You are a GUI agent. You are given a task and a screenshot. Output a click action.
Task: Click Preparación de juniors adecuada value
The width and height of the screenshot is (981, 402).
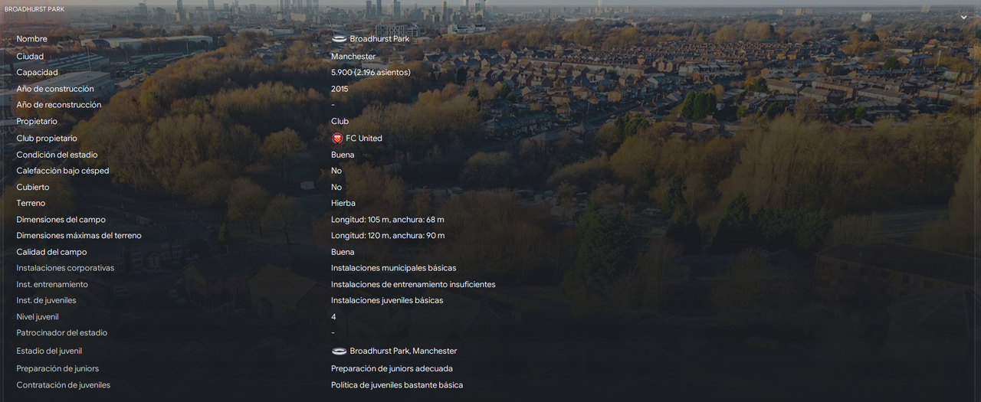(x=392, y=368)
